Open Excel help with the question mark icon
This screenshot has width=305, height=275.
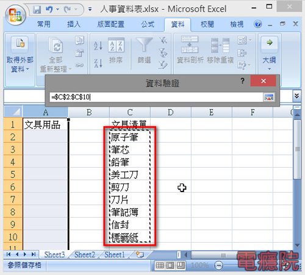pos(257,24)
